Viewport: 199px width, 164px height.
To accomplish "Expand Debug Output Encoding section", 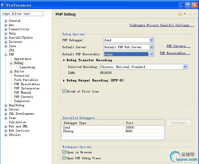I will coord(64,81).
